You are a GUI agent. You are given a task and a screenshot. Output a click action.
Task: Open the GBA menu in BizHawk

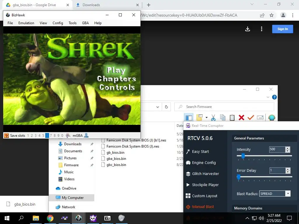[86, 23]
